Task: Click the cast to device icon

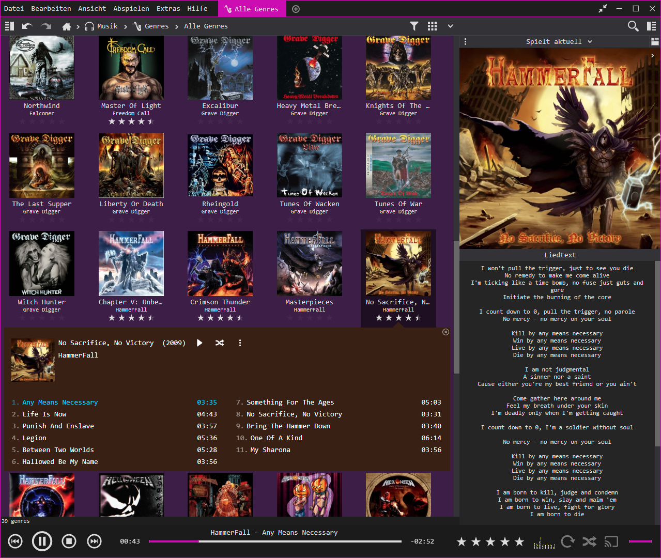Action: point(611,541)
